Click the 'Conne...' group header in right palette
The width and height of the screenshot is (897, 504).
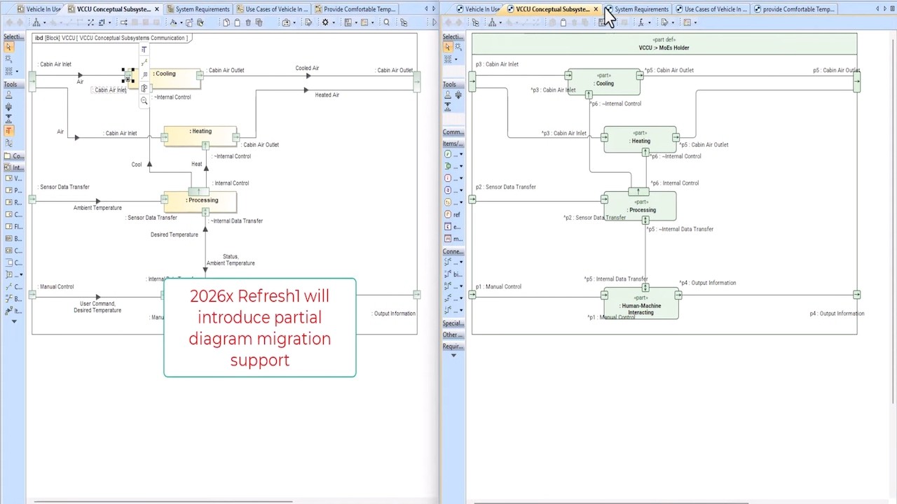click(x=453, y=251)
